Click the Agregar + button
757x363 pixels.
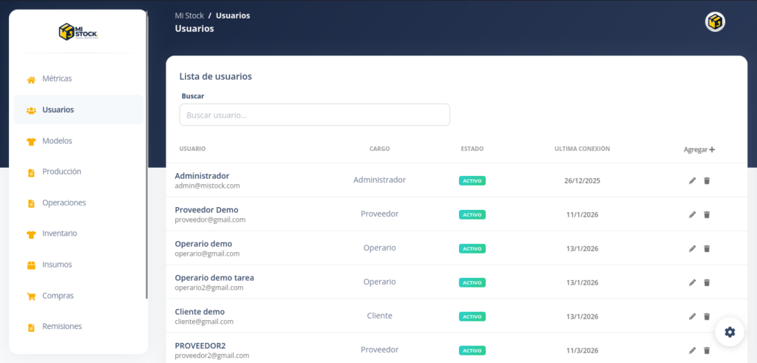(699, 149)
